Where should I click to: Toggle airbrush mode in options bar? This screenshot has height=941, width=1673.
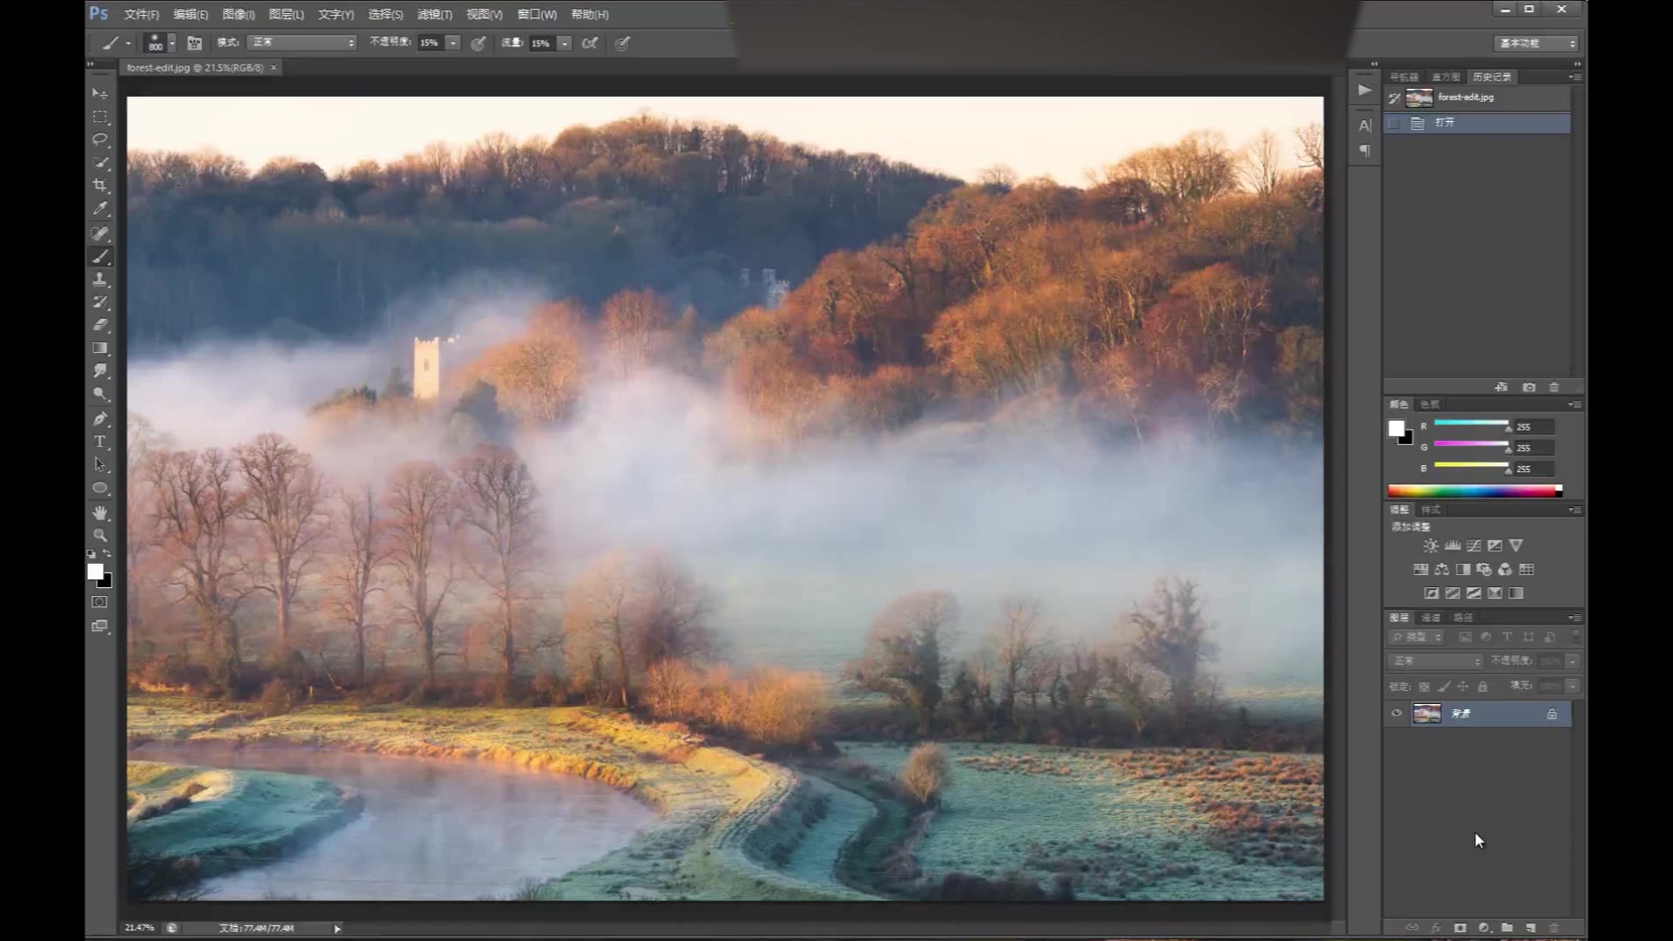[x=590, y=43]
